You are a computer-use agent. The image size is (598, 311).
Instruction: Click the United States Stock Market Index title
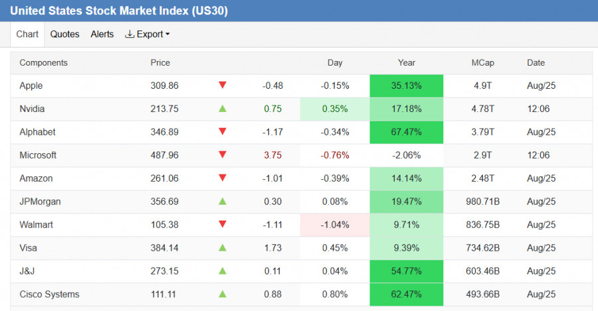119,11
